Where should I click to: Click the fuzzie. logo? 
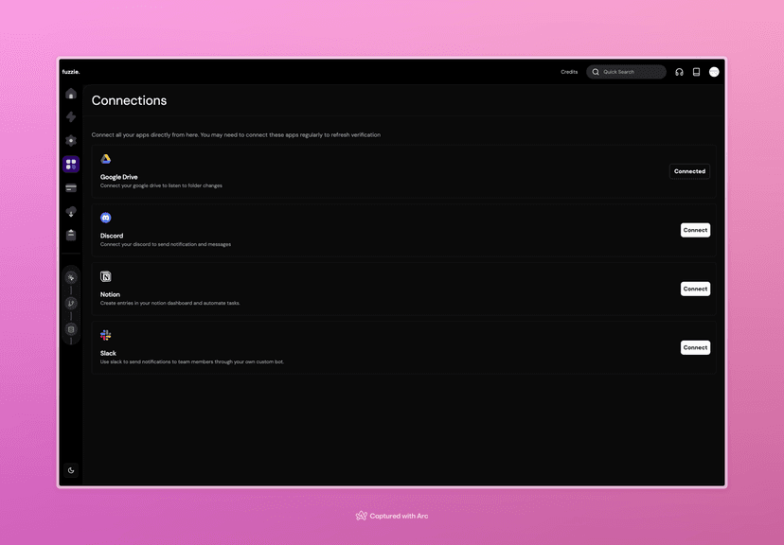[71, 72]
